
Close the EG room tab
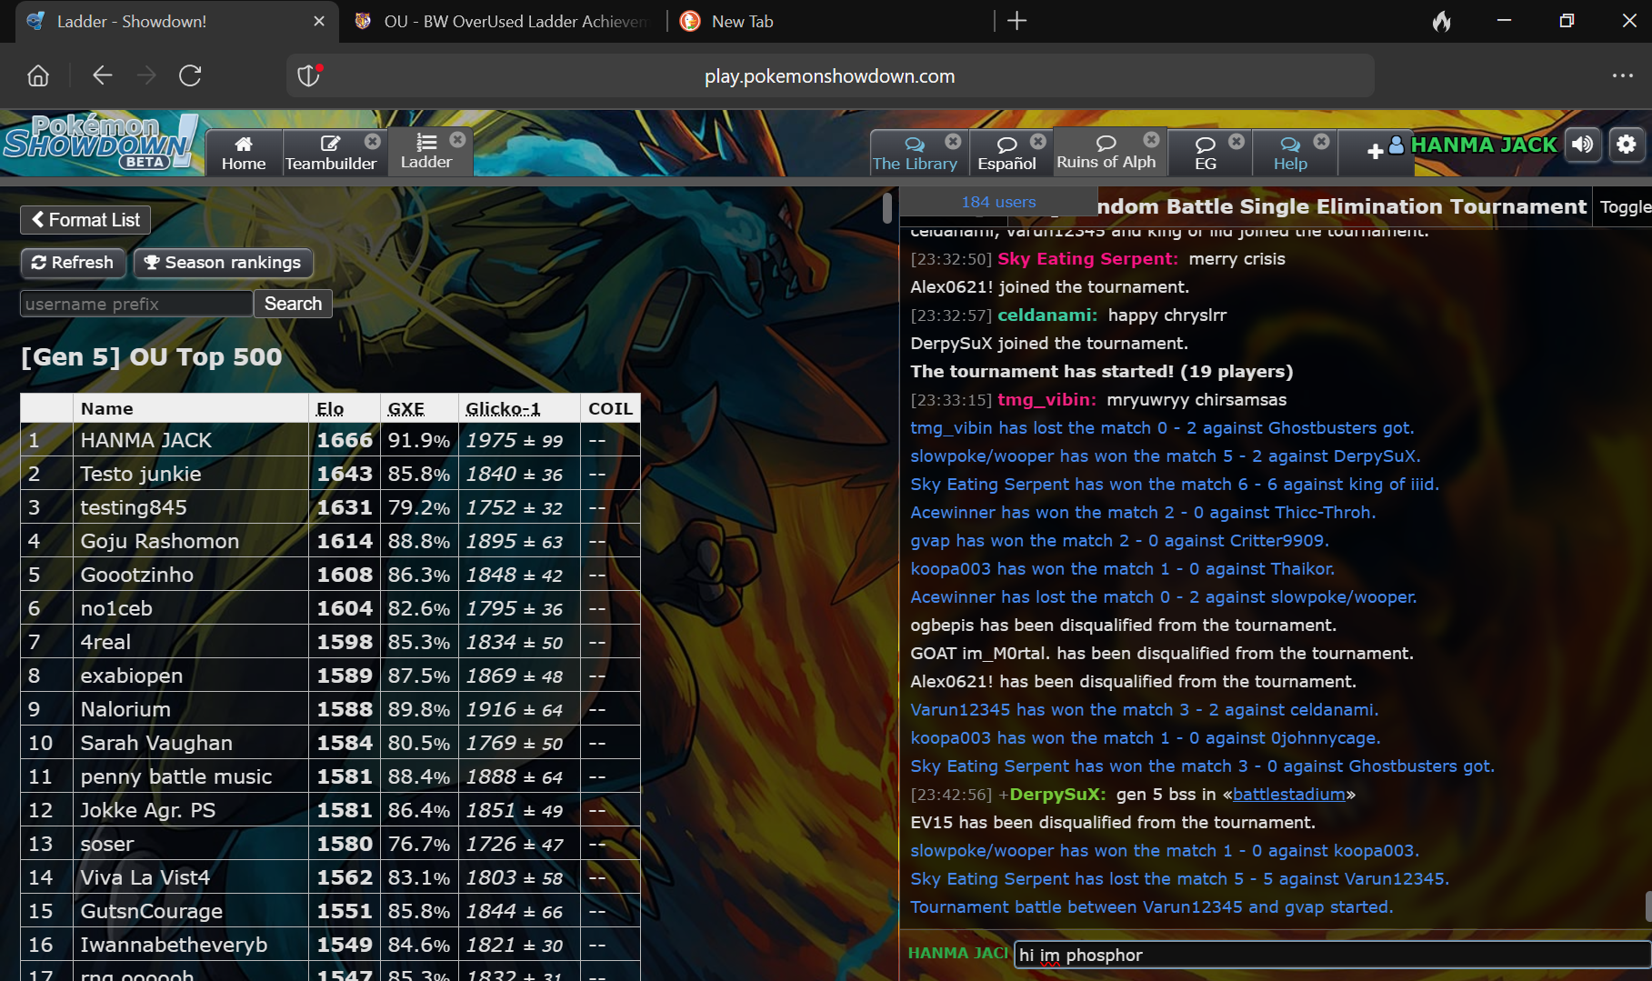[x=1236, y=141]
